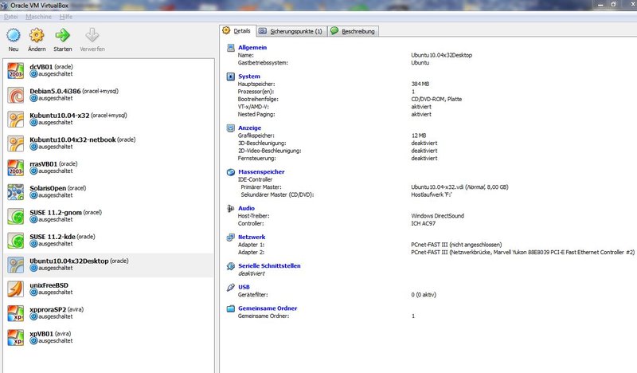Viewport: 637px width, 373px height.
Task: Open the Hilfe menu
Action: (66, 17)
